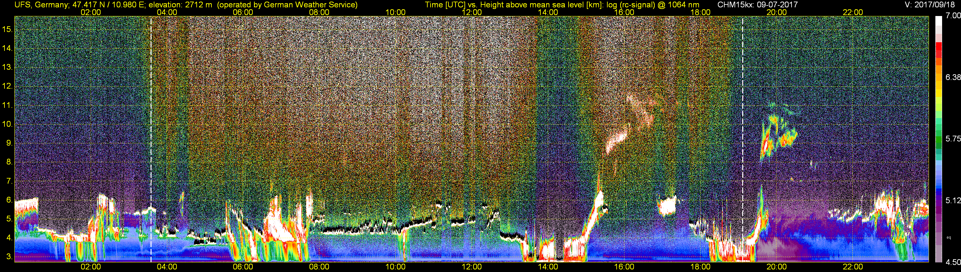Click the dashed white vertical marker before 04:00
The width and height of the screenshot is (961, 272).
151,139
